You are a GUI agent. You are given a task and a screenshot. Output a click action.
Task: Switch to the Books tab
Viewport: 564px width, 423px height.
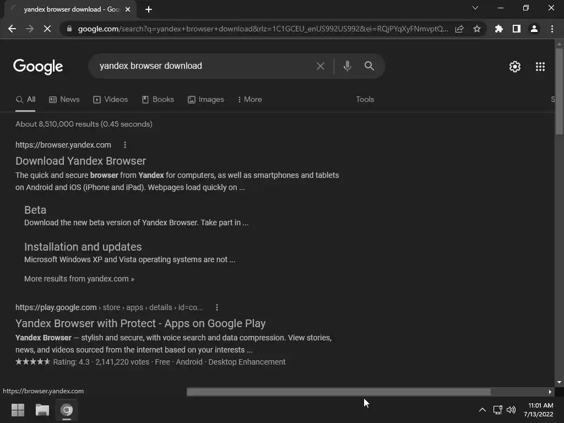tap(158, 100)
